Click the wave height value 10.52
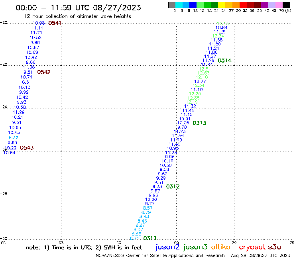The height and width of the screenshot is (259, 295). (x=35, y=37)
